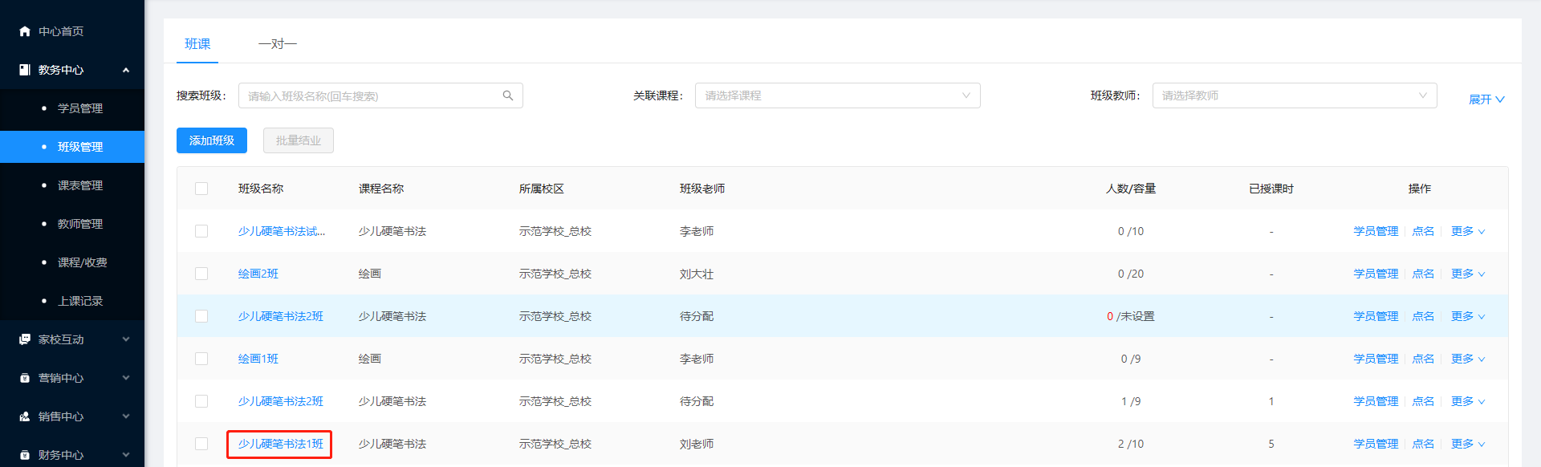The image size is (1541, 467).
Task: Click the search magnifier icon in 搜索班级
Action: pos(508,95)
